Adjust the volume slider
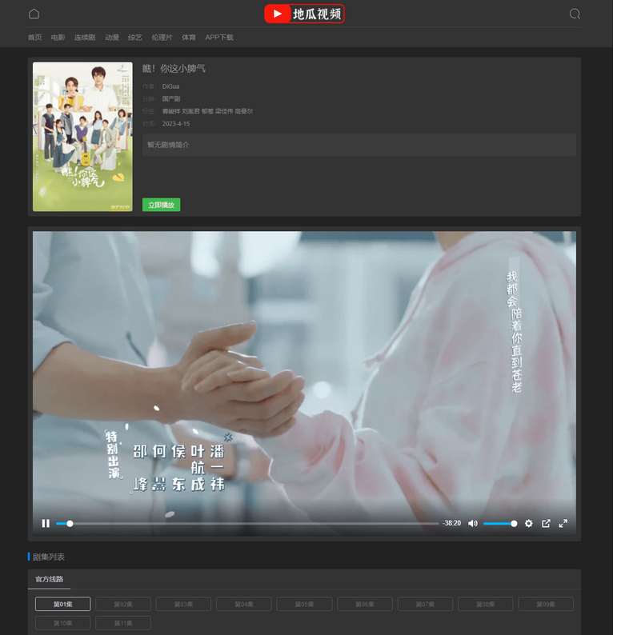Image resolution: width=617 pixels, height=635 pixels. (499, 523)
